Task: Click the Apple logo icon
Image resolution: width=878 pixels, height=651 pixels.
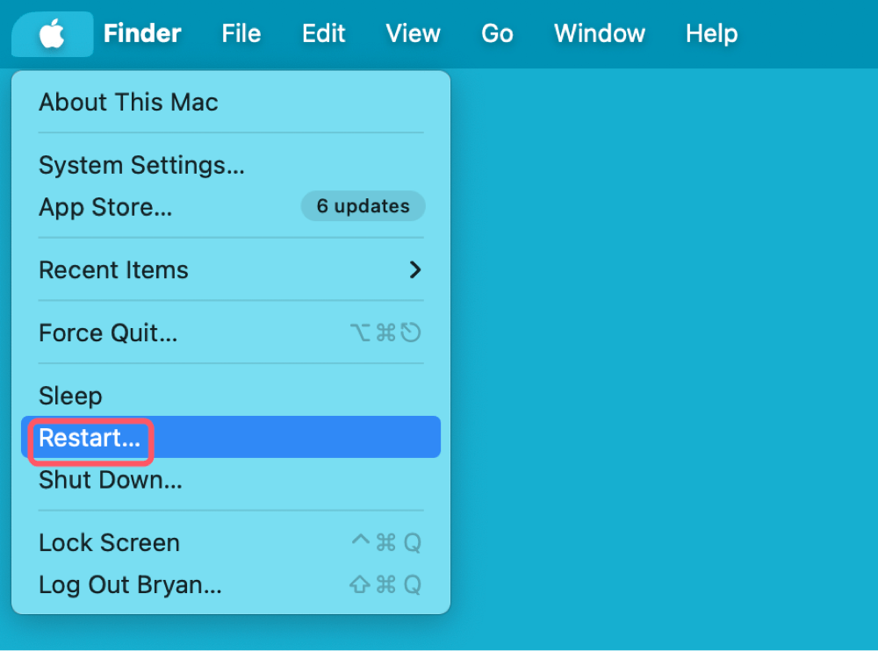Action: [51, 33]
